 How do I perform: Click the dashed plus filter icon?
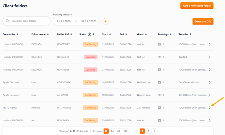(x=105, y=21)
